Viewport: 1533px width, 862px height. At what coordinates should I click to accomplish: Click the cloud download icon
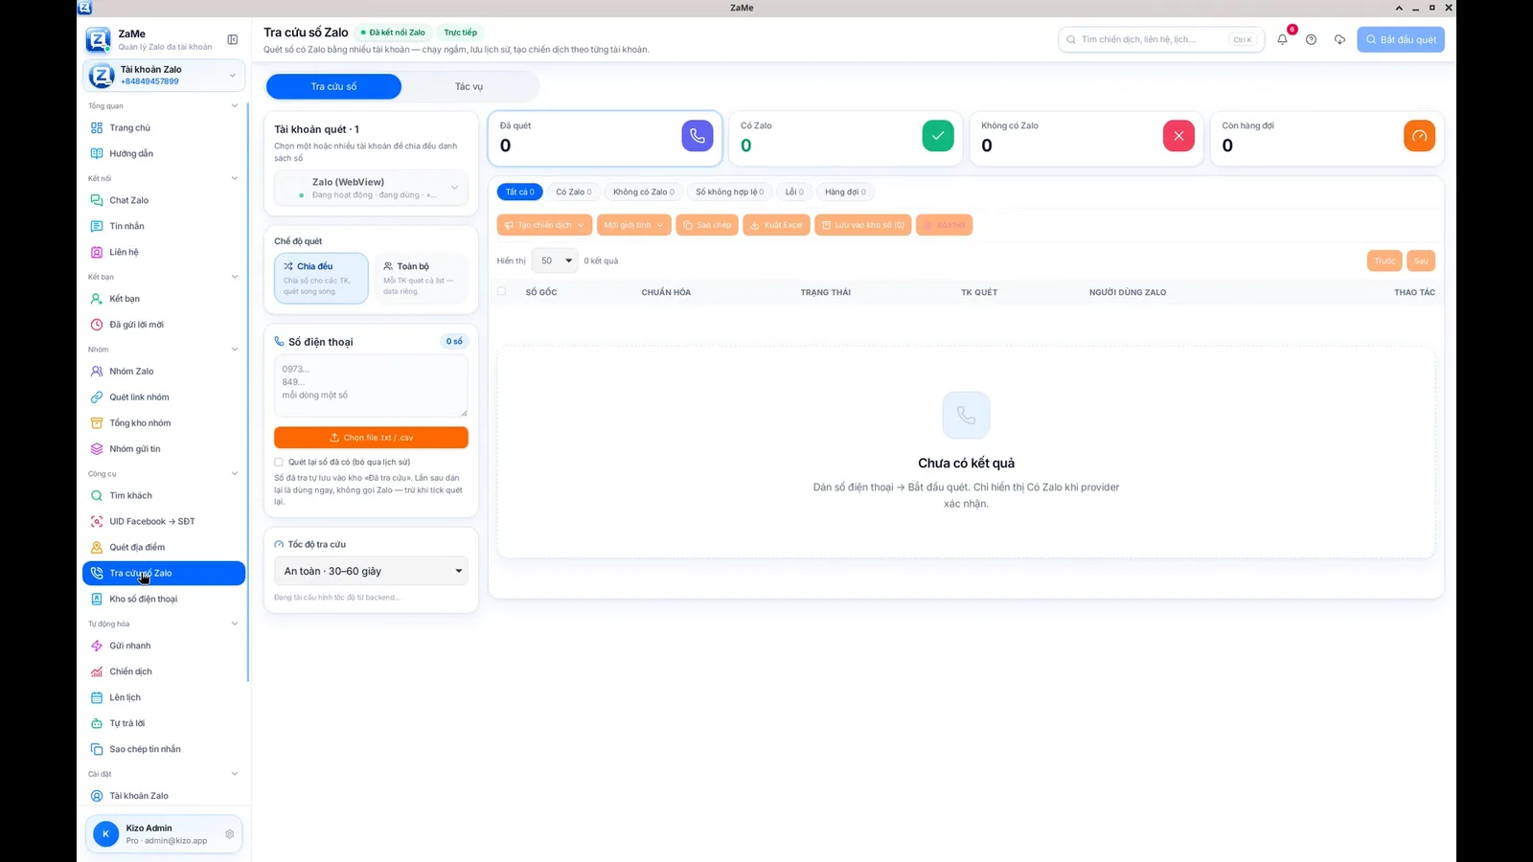point(1339,39)
